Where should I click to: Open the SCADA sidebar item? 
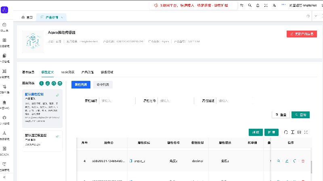4,151
